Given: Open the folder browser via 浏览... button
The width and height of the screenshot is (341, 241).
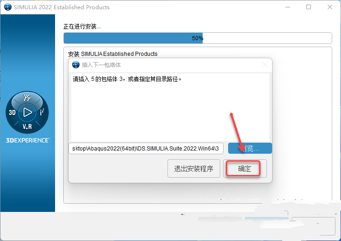Looking at the screenshot, I should tap(250, 148).
